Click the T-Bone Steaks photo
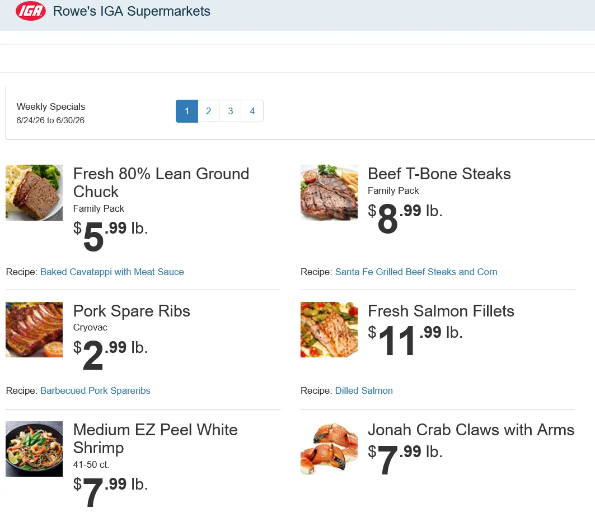The width and height of the screenshot is (595, 512). (x=329, y=193)
